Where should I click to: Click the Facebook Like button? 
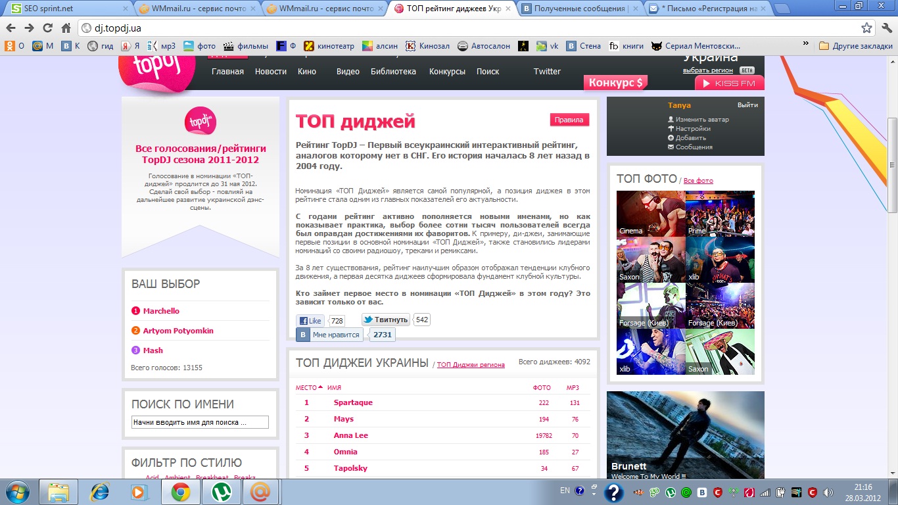310,321
